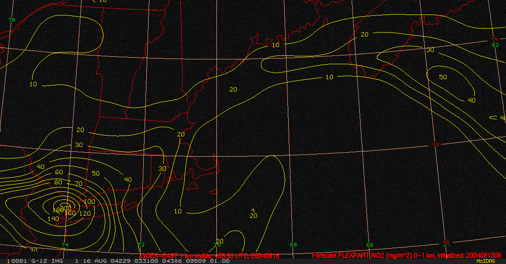Click the 180 contour label
Viewport: 506px width, 264px height.
coord(58,211)
